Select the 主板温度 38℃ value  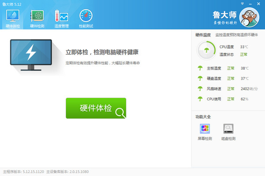point(245,68)
